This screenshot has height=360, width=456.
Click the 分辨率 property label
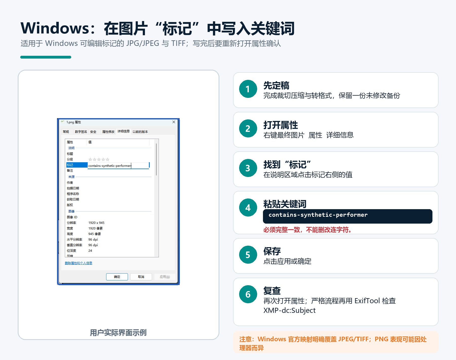pyautogui.click(x=71, y=223)
